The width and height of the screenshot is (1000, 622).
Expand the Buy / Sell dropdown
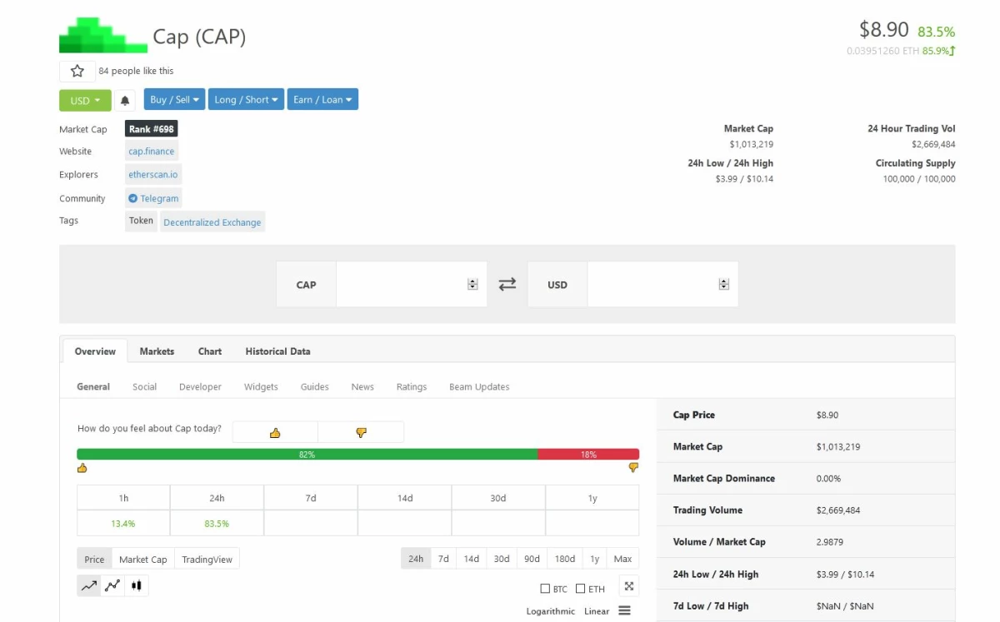(x=174, y=100)
